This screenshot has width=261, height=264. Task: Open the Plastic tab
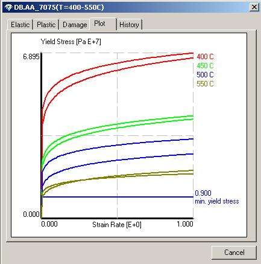46,25
